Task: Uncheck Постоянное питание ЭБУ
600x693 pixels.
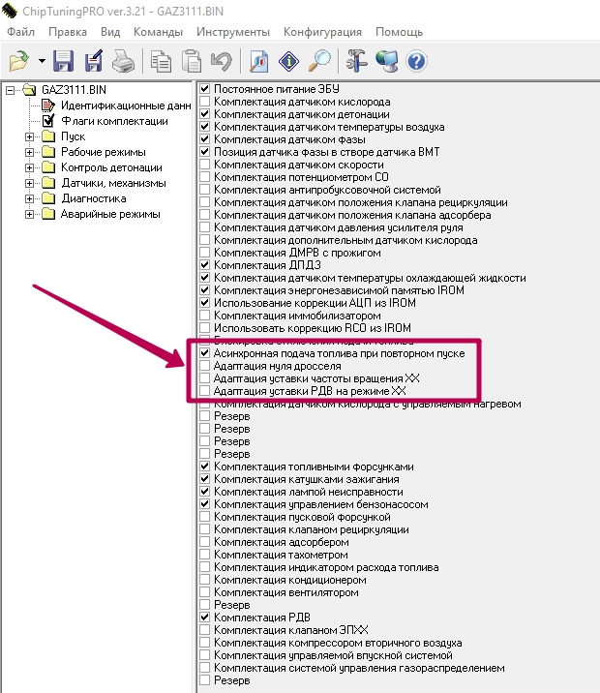Action: click(204, 88)
